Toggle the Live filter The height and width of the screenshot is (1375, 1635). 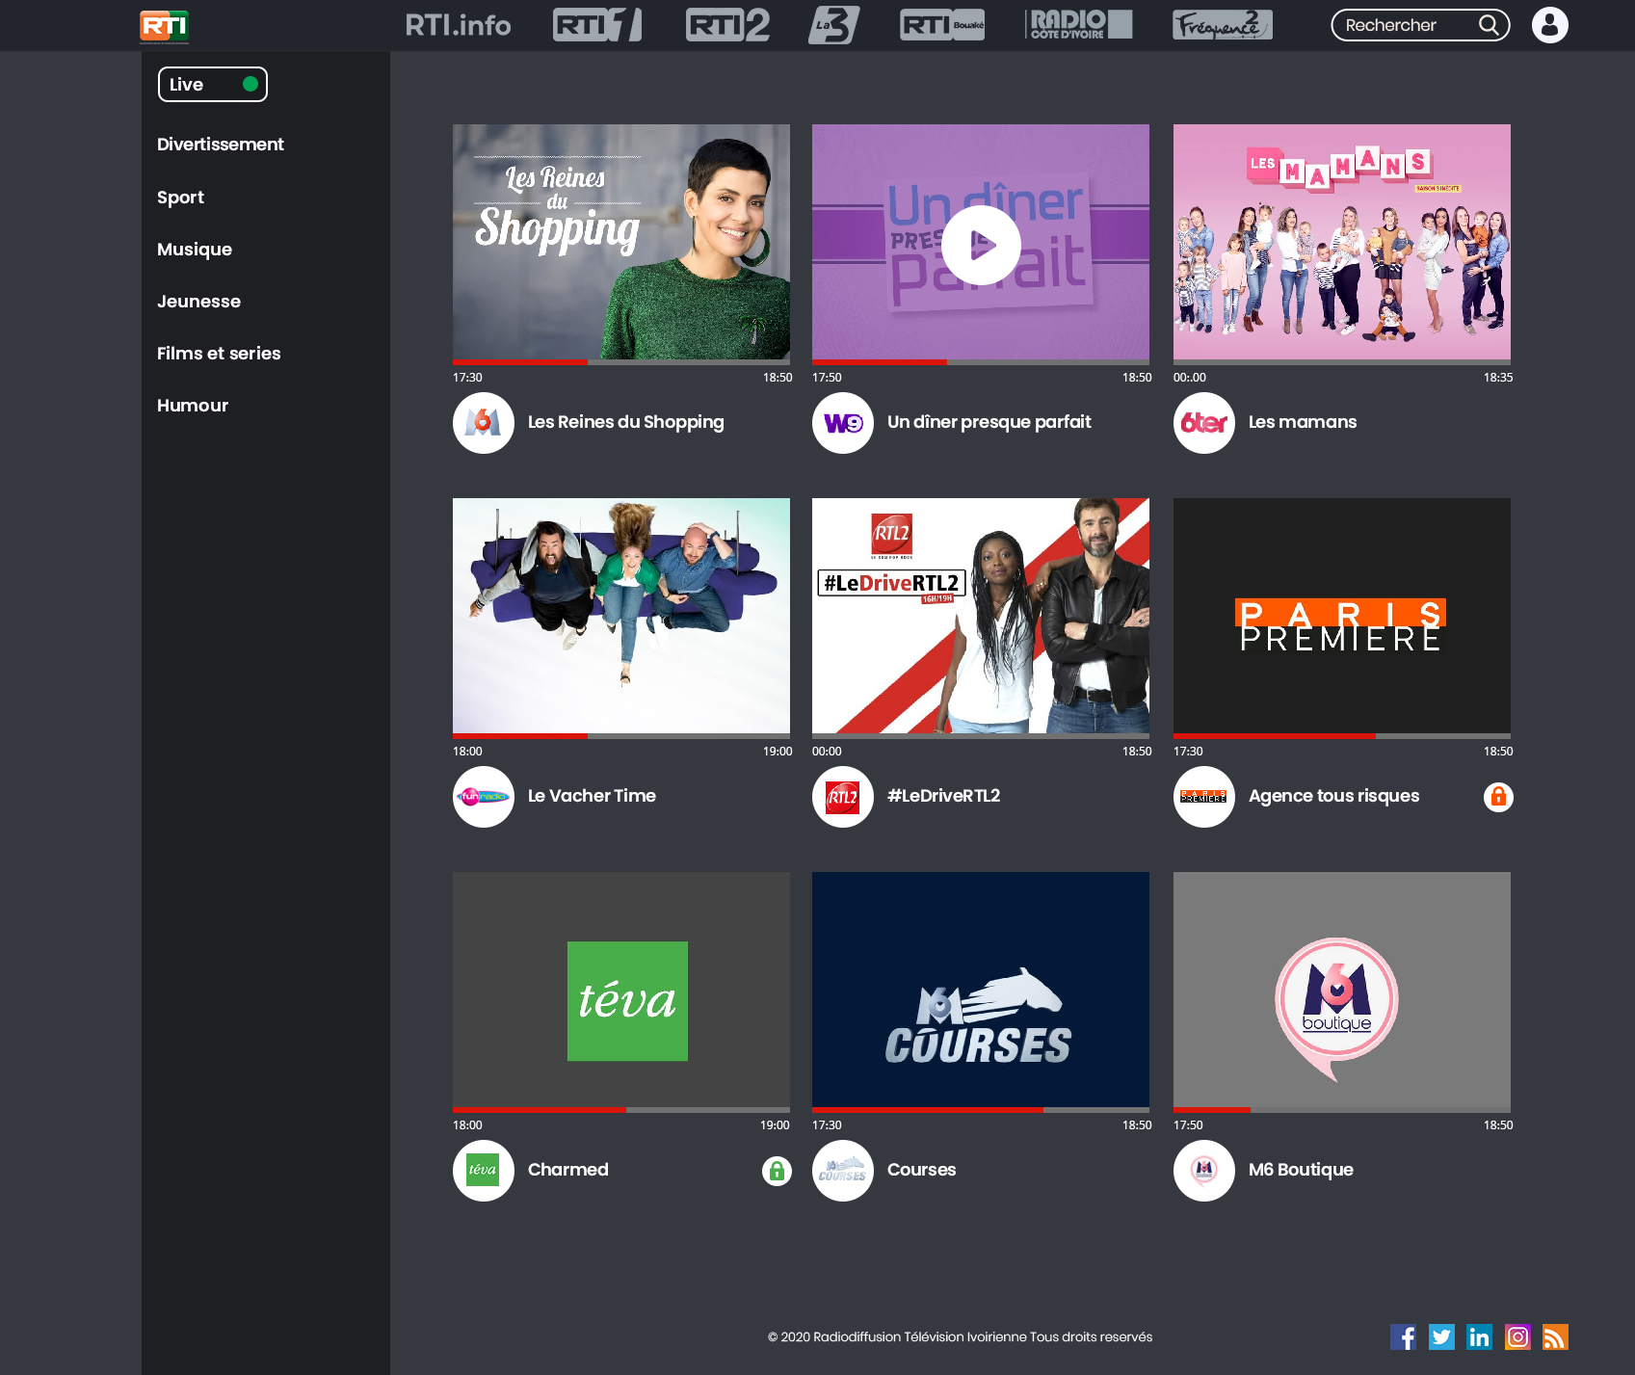click(213, 85)
